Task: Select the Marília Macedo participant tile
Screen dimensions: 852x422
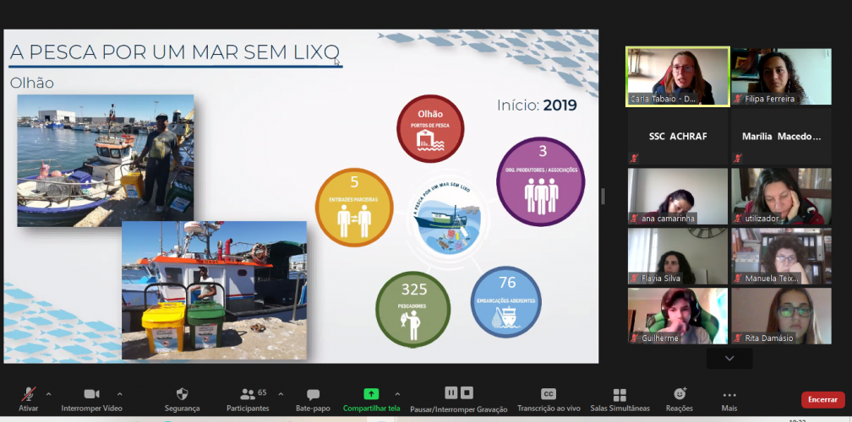Action: [x=781, y=137]
